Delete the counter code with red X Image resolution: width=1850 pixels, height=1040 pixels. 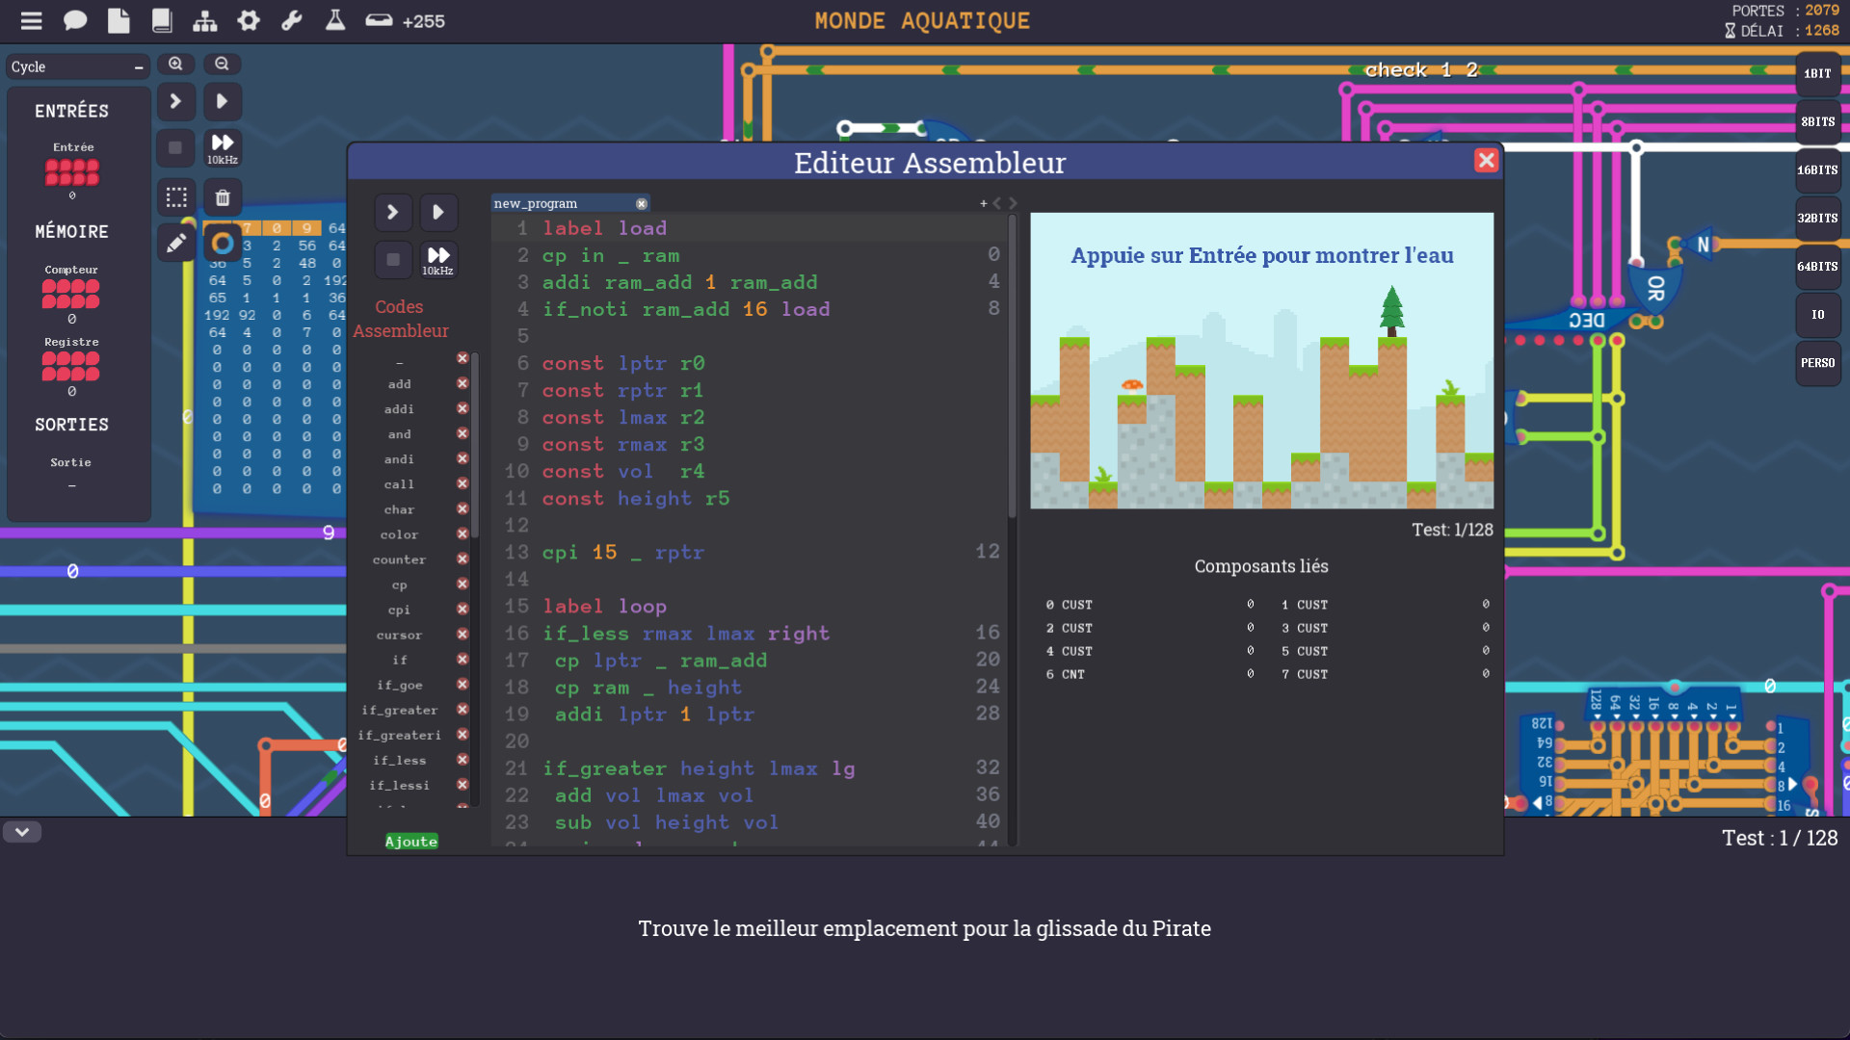tap(462, 559)
